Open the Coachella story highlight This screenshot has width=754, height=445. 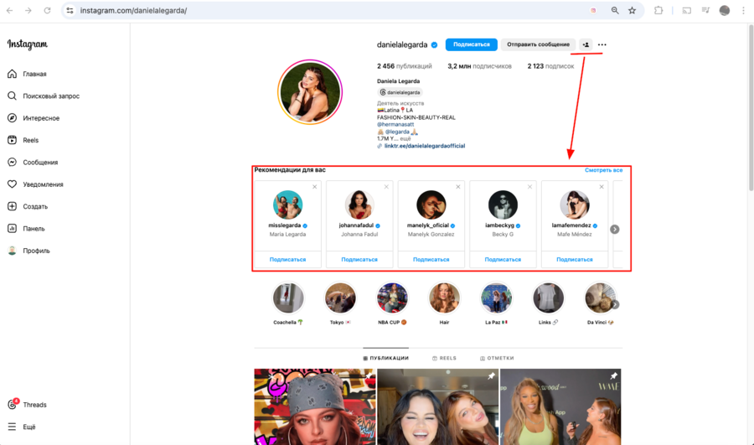pyautogui.click(x=288, y=298)
